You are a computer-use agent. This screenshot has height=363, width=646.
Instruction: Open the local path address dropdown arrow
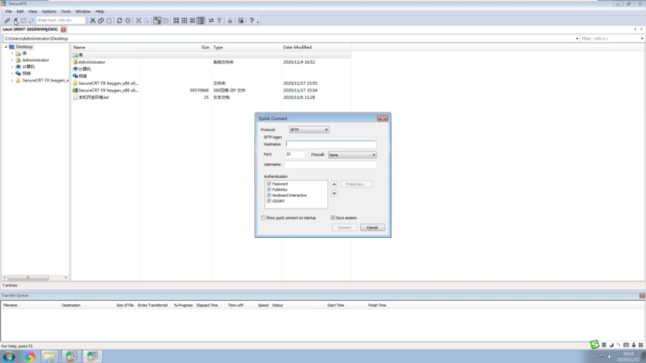click(x=577, y=39)
